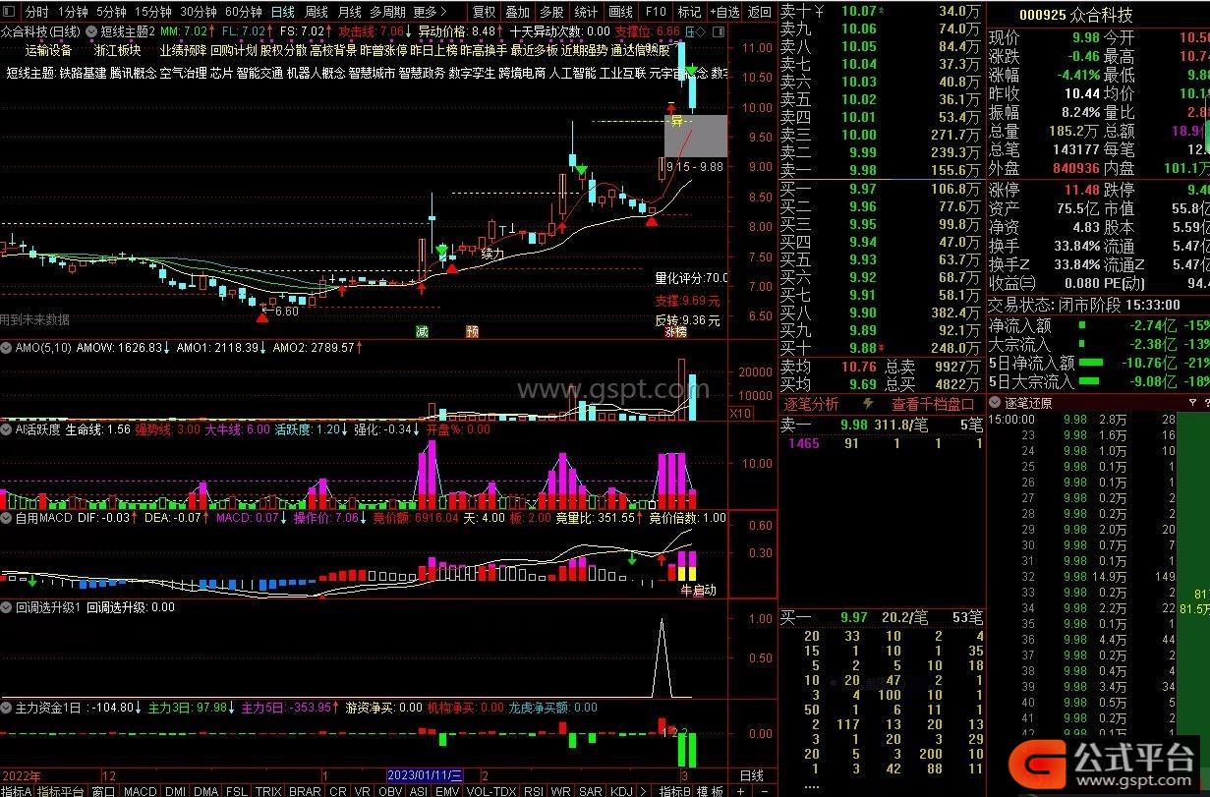Click the toolbar icon before the 分时 tab
Viewport: 1210px width, 797px height.
tap(11, 12)
